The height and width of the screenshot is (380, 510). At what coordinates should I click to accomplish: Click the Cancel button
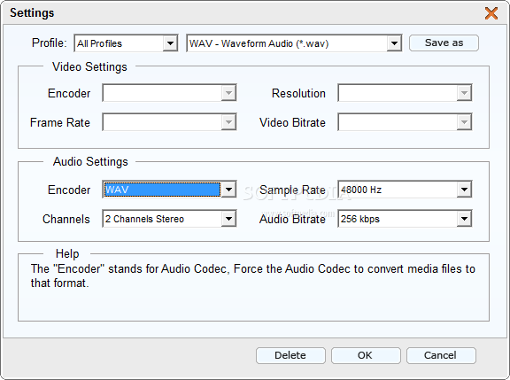(441, 355)
